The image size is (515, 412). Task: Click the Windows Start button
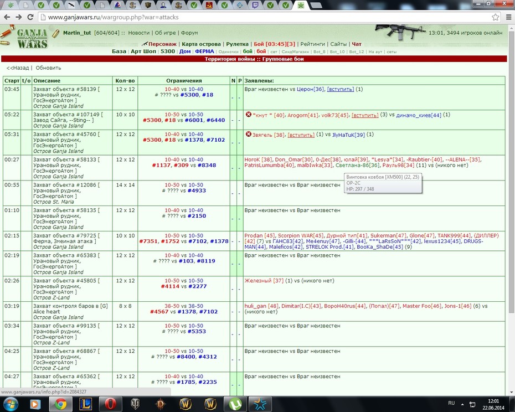[x=11, y=404]
